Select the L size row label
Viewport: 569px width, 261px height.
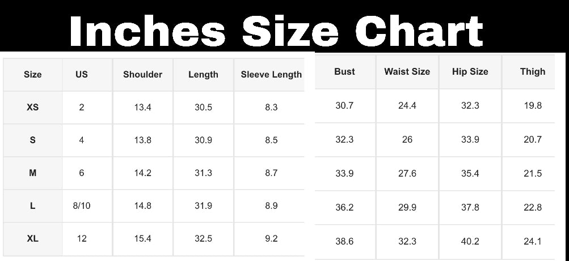(33, 206)
